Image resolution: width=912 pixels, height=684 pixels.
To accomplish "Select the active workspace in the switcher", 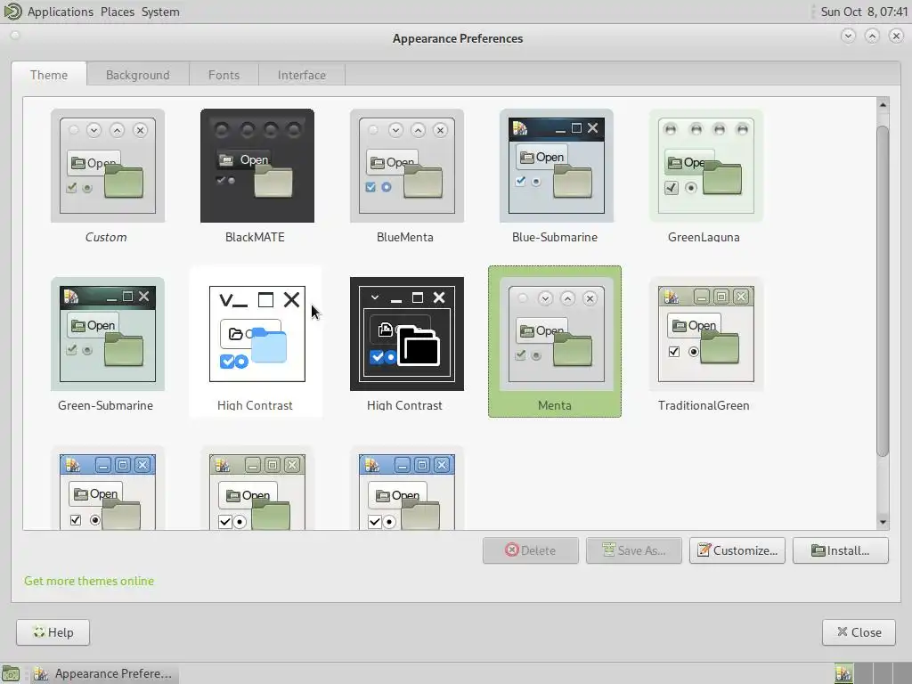I will [x=843, y=673].
